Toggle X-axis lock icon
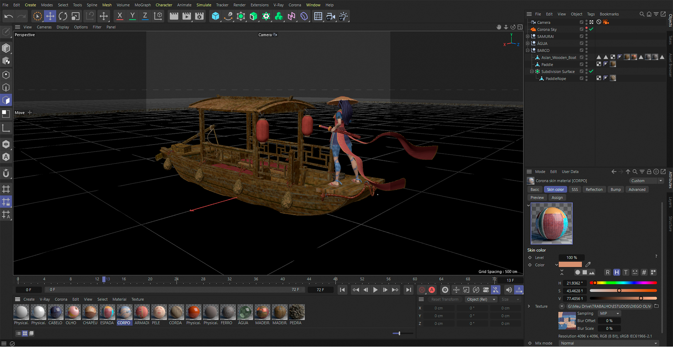This screenshot has height=347, width=673. (119, 16)
